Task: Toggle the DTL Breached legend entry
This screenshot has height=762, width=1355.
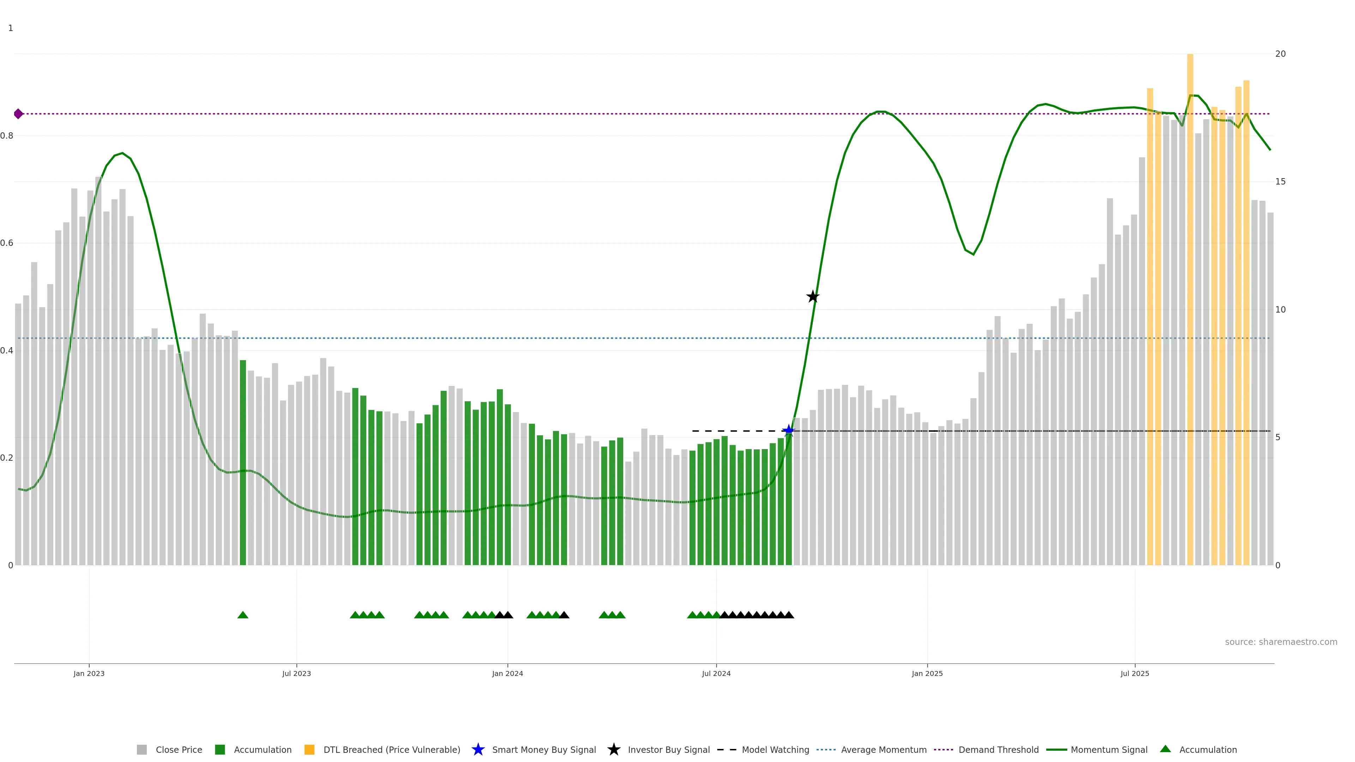Action: (x=391, y=749)
